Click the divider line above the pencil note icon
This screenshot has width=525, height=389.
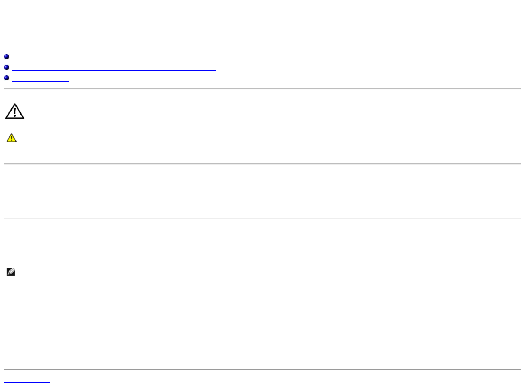[x=262, y=218]
